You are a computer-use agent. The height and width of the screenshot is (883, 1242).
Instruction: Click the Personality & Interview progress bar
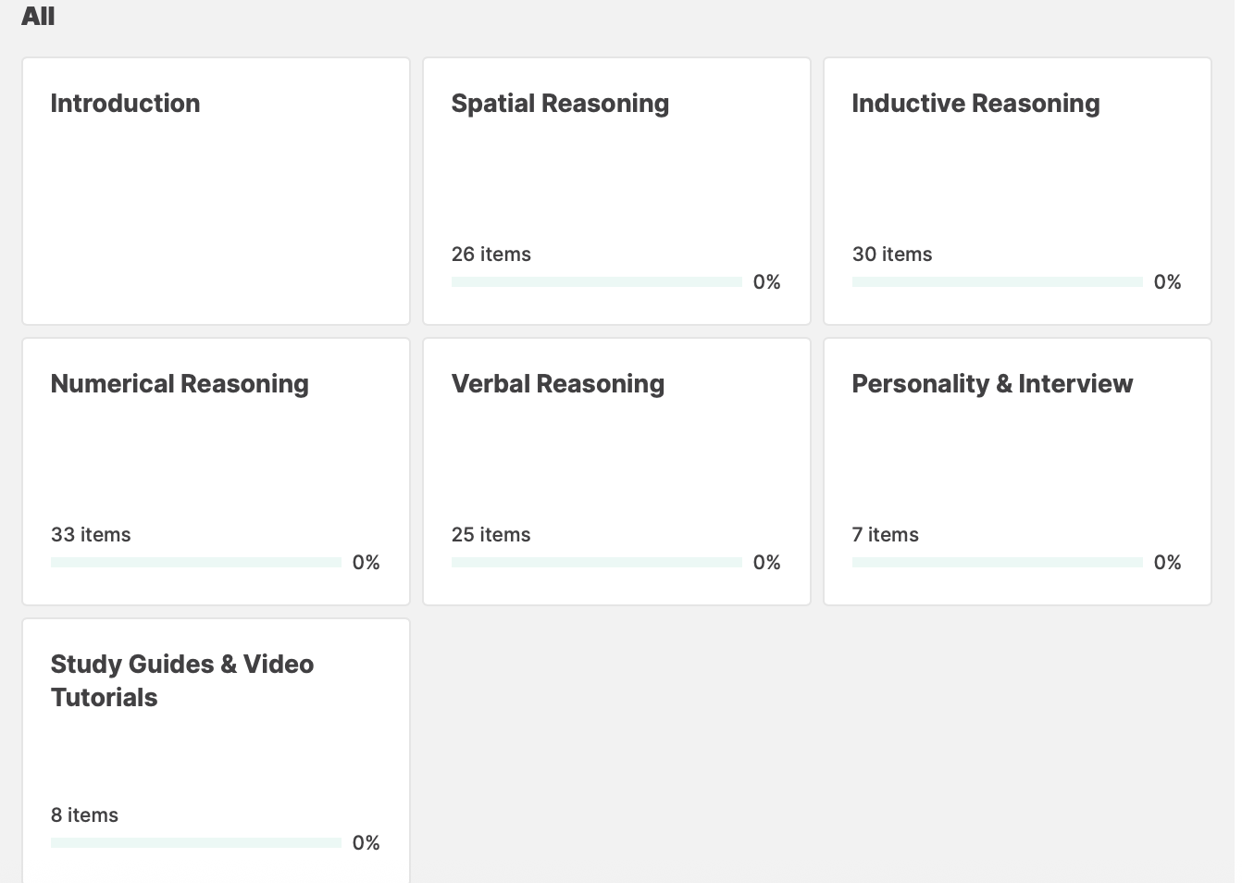click(997, 562)
